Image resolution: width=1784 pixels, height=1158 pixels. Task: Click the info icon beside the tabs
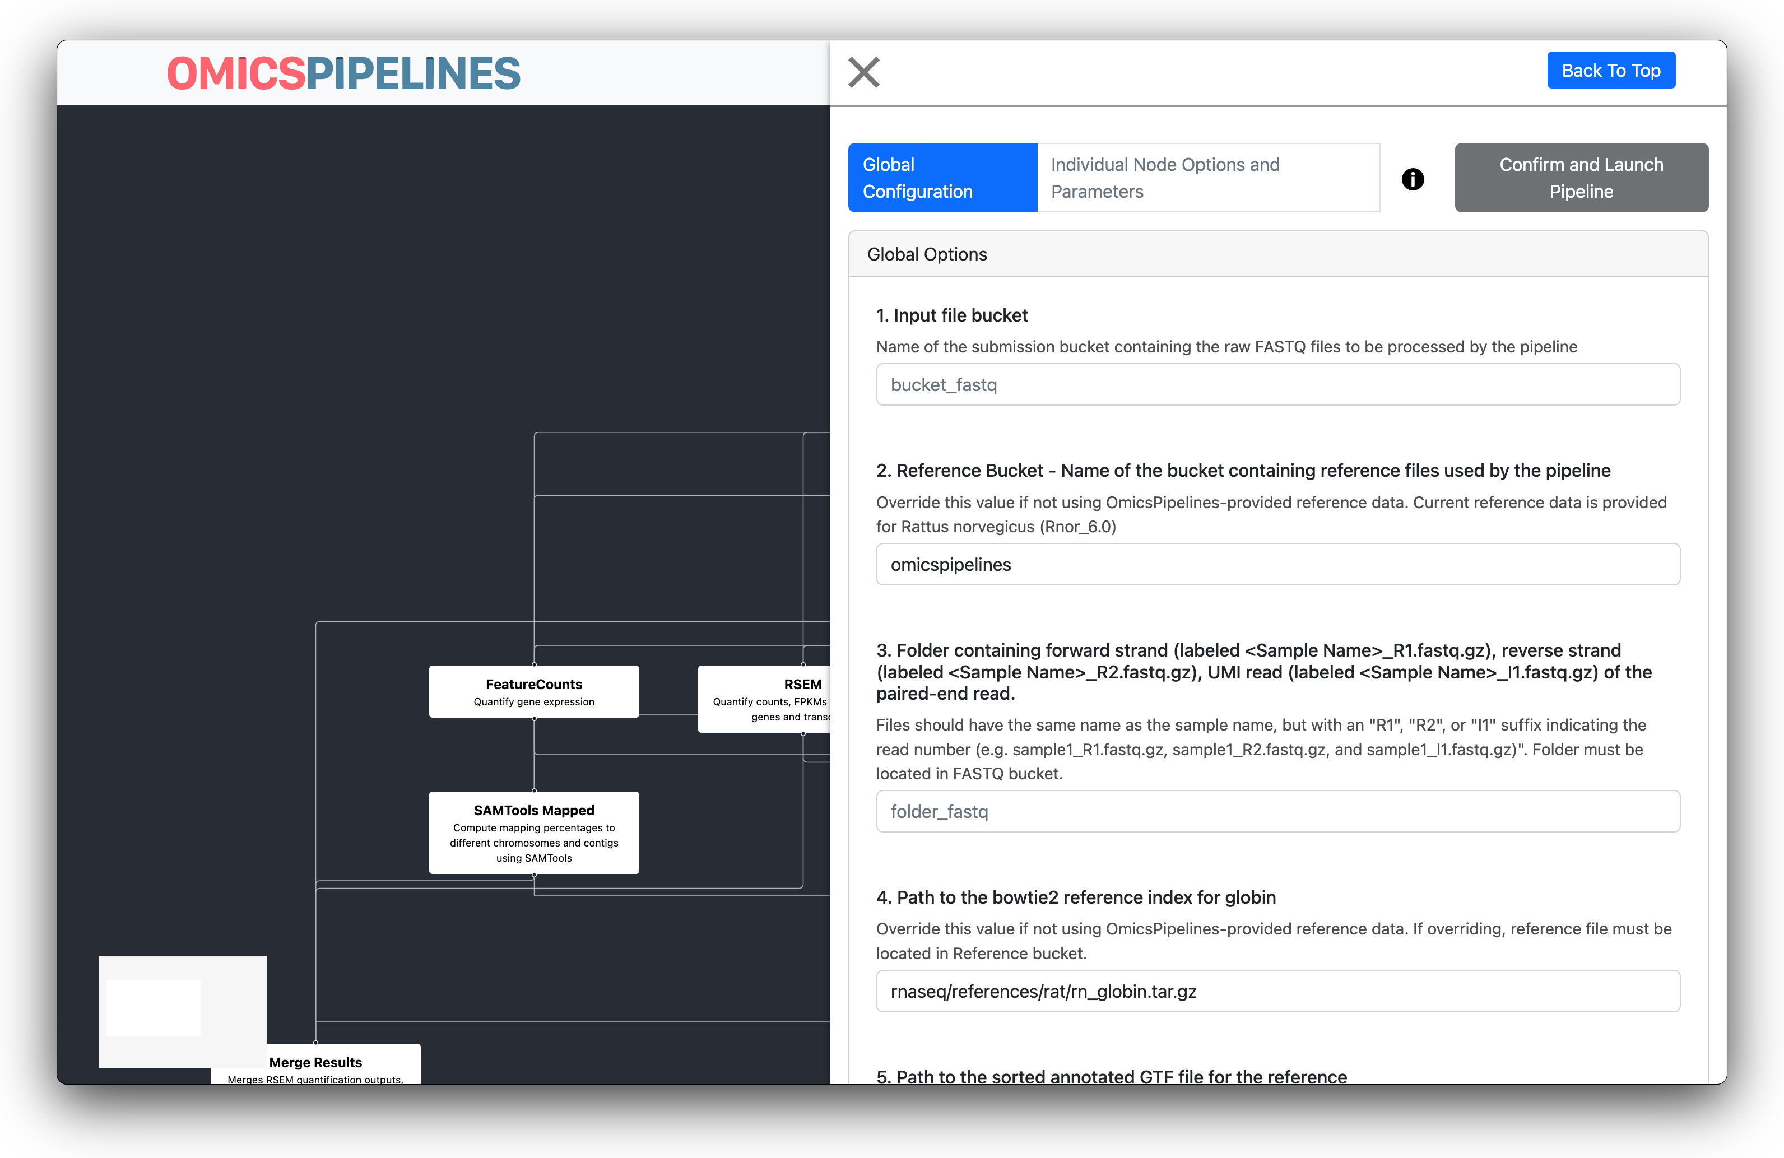pos(1412,179)
